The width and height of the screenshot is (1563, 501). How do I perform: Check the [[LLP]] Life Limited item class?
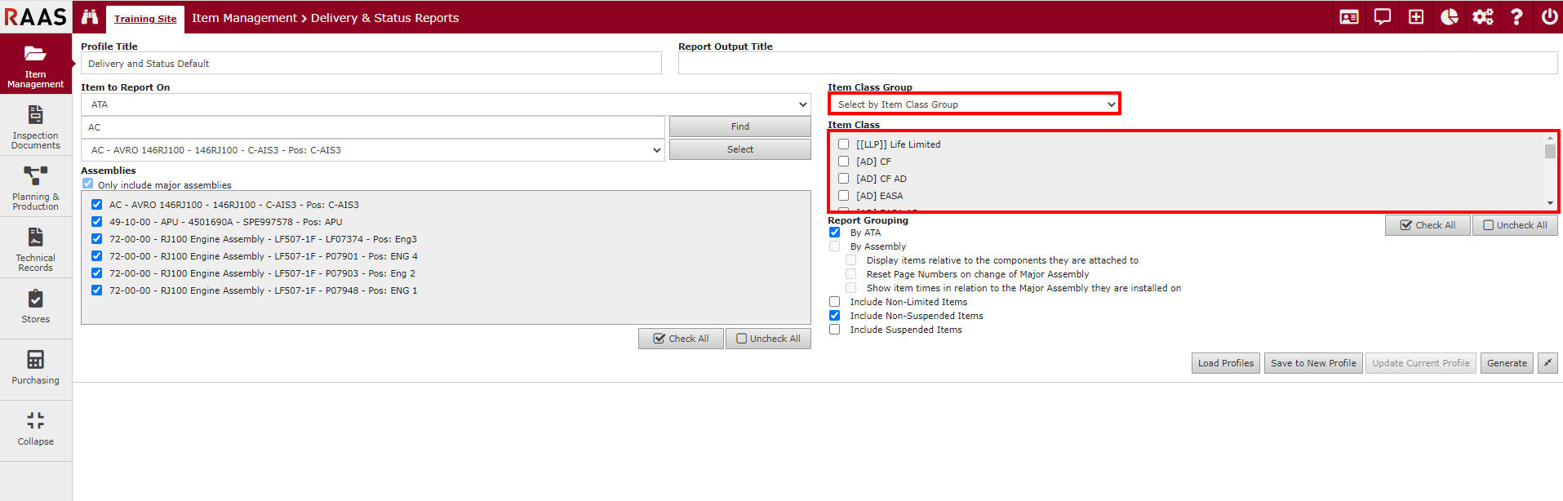844,144
